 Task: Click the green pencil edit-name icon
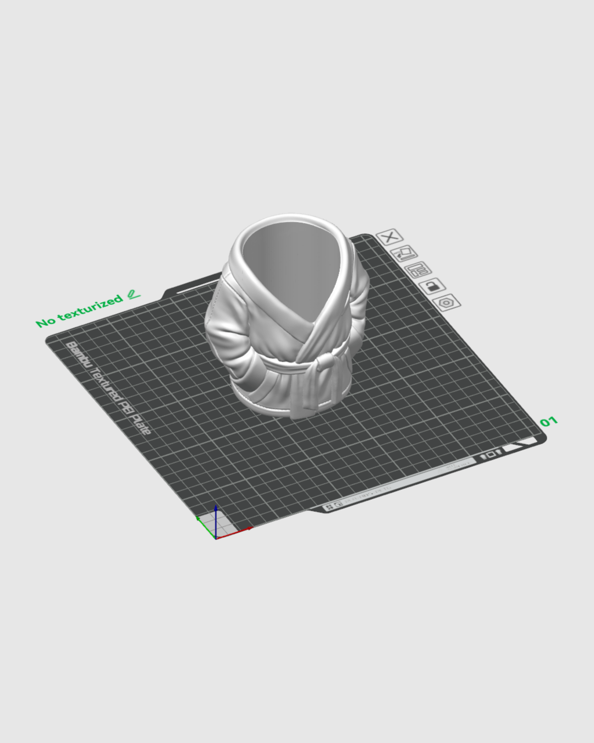[134, 294]
